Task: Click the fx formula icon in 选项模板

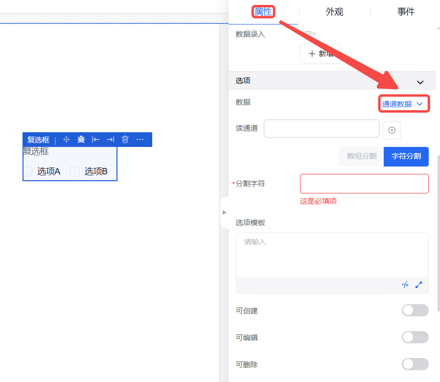Action: [405, 285]
